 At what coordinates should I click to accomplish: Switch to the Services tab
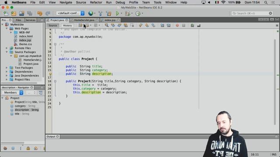[x=30, y=20]
